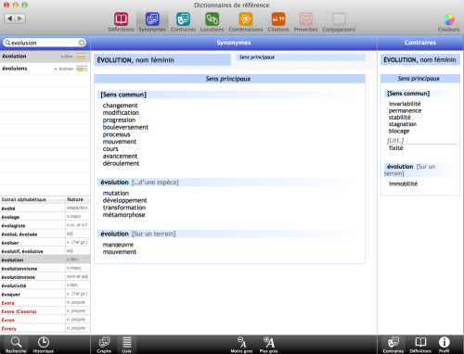Click antonym stagnation
464x354 pixels.
pyautogui.click(x=403, y=124)
